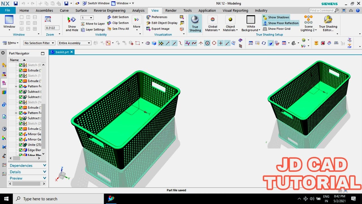Toggle True Shading mode
This screenshot has width=362, height=204.
[195, 24]
